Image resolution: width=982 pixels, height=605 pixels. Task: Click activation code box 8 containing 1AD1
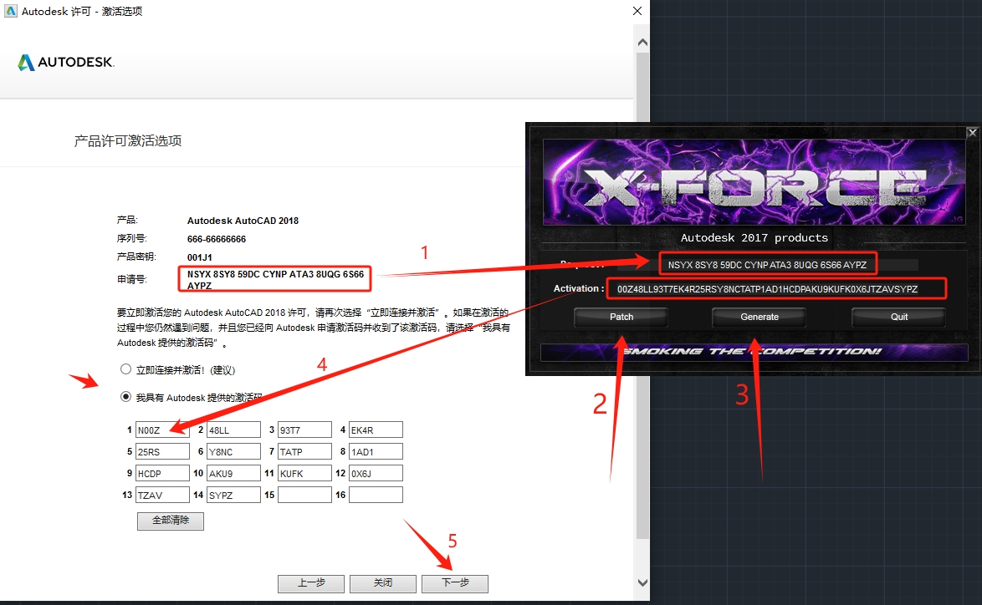click(376, 450)
